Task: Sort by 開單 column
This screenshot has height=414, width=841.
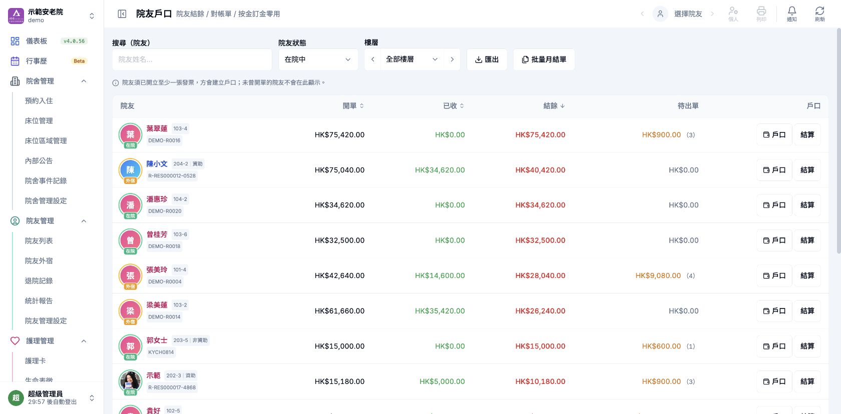Action: [353, 106]
